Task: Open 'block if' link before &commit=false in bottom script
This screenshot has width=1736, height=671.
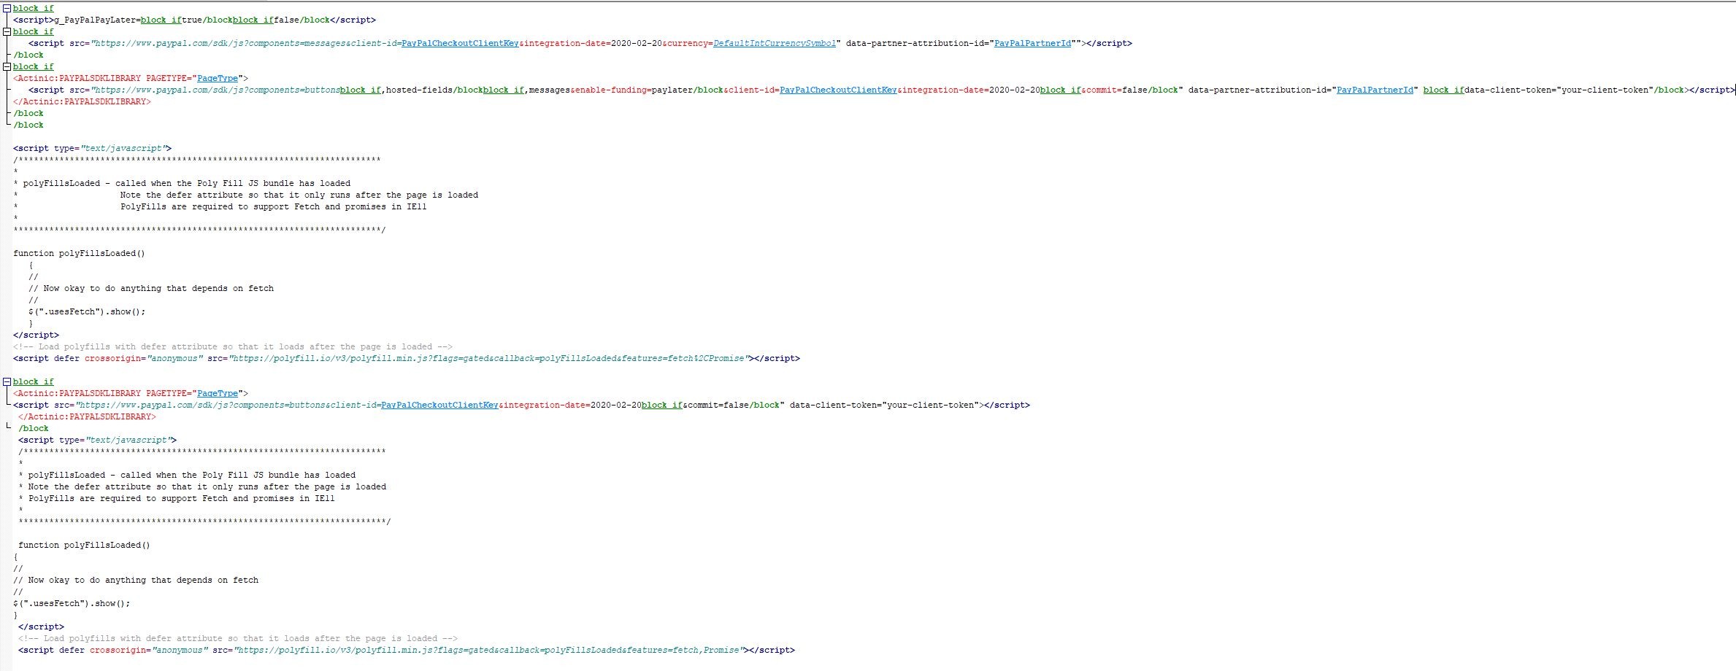Action: (x=661, y=406)
